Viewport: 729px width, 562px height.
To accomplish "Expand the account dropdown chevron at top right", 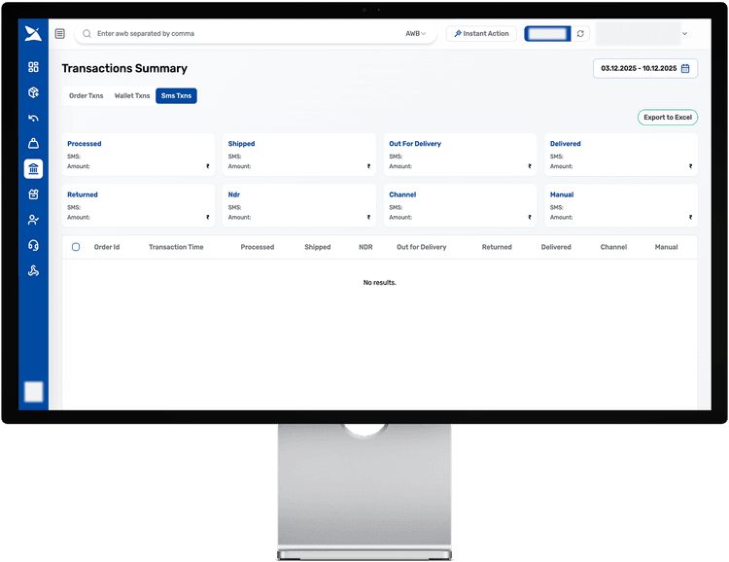I will pyautogui.click(x=685, y=34).
